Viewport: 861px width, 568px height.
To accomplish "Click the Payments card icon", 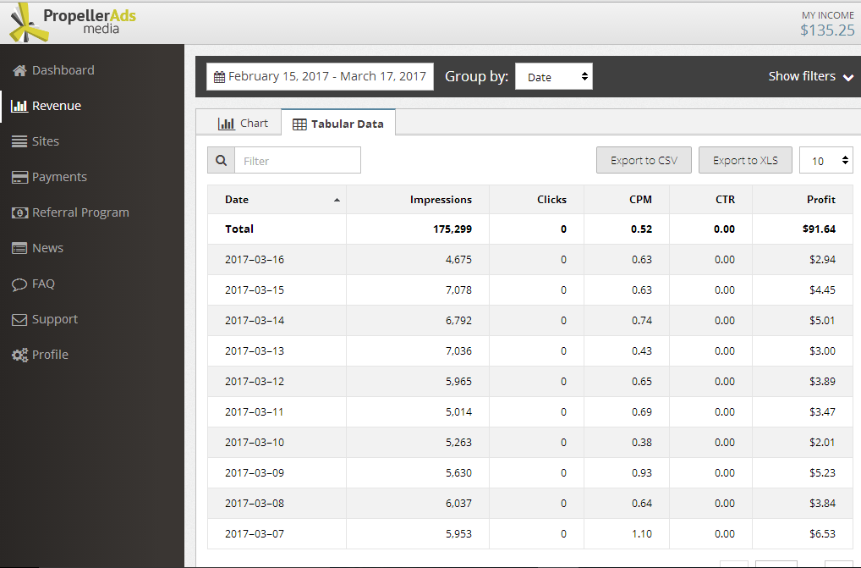I will pos(19,177).
